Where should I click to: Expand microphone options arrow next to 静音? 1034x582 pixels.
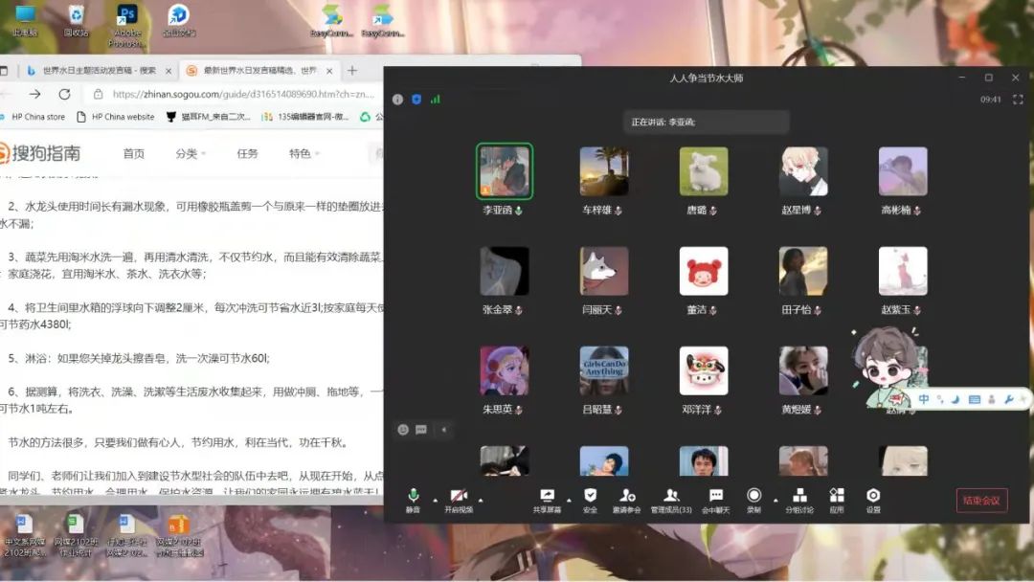436,501
